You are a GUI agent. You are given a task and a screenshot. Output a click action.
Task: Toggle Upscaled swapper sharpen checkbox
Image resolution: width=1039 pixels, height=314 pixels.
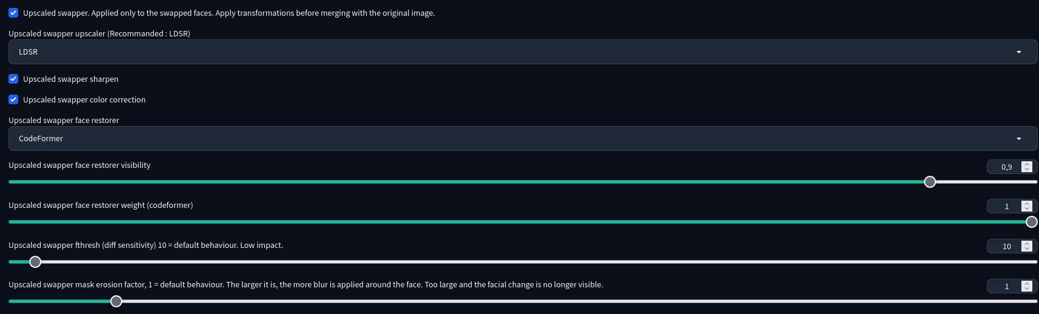(13, 79)
